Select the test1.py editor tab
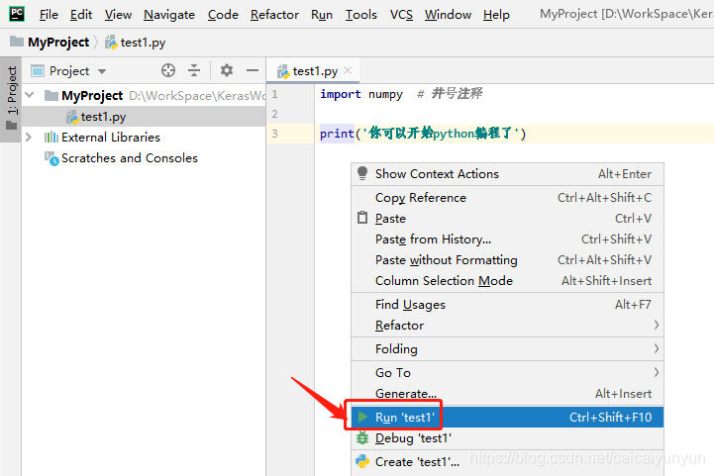This screenshot has height=476, width=714. (315, 71)
